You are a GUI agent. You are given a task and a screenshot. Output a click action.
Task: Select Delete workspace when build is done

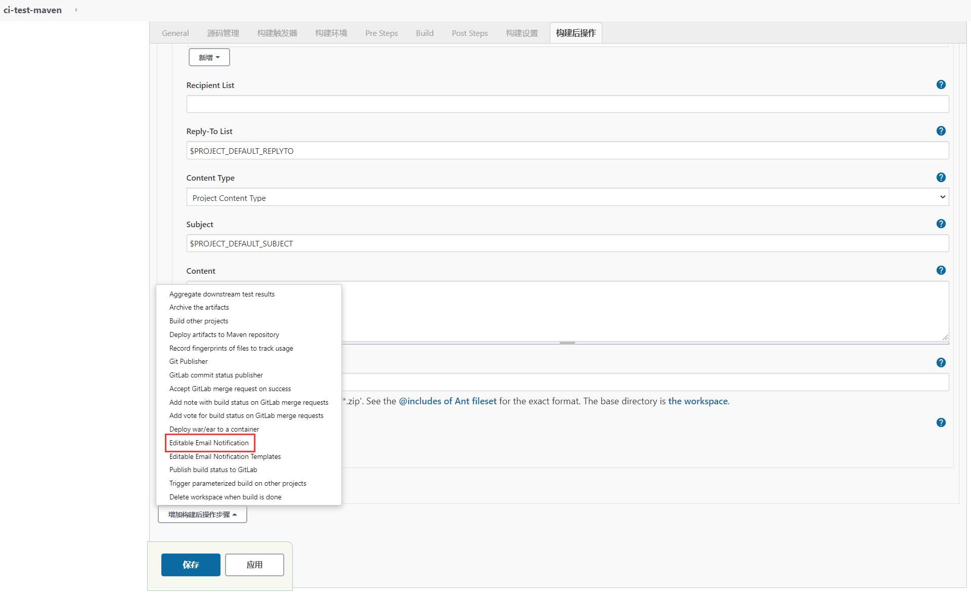(225, 497)
